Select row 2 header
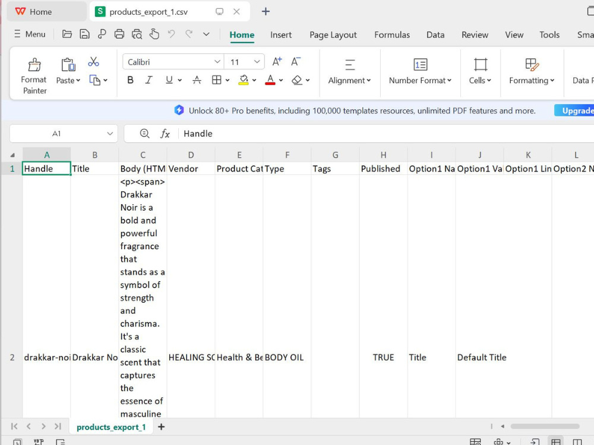594x445 pixels. (12, 357)
